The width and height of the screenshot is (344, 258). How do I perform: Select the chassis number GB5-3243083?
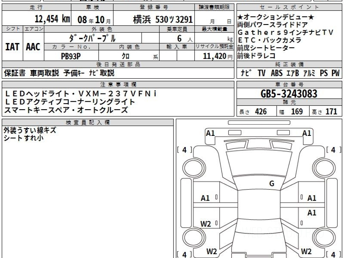[289, 94]
